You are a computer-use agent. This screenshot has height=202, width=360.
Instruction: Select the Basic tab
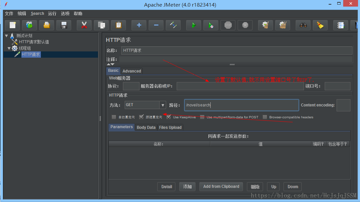[113, 71]
